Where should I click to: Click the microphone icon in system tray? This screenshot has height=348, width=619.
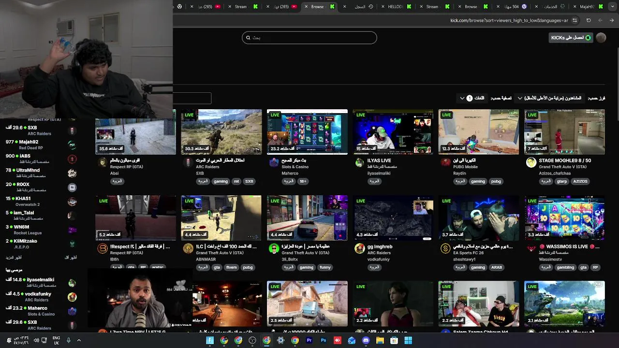point(68,340)
